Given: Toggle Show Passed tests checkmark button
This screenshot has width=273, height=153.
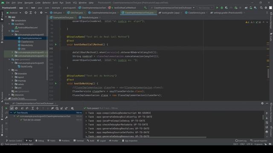Looking at the screenshot, I should coord(12,108).
